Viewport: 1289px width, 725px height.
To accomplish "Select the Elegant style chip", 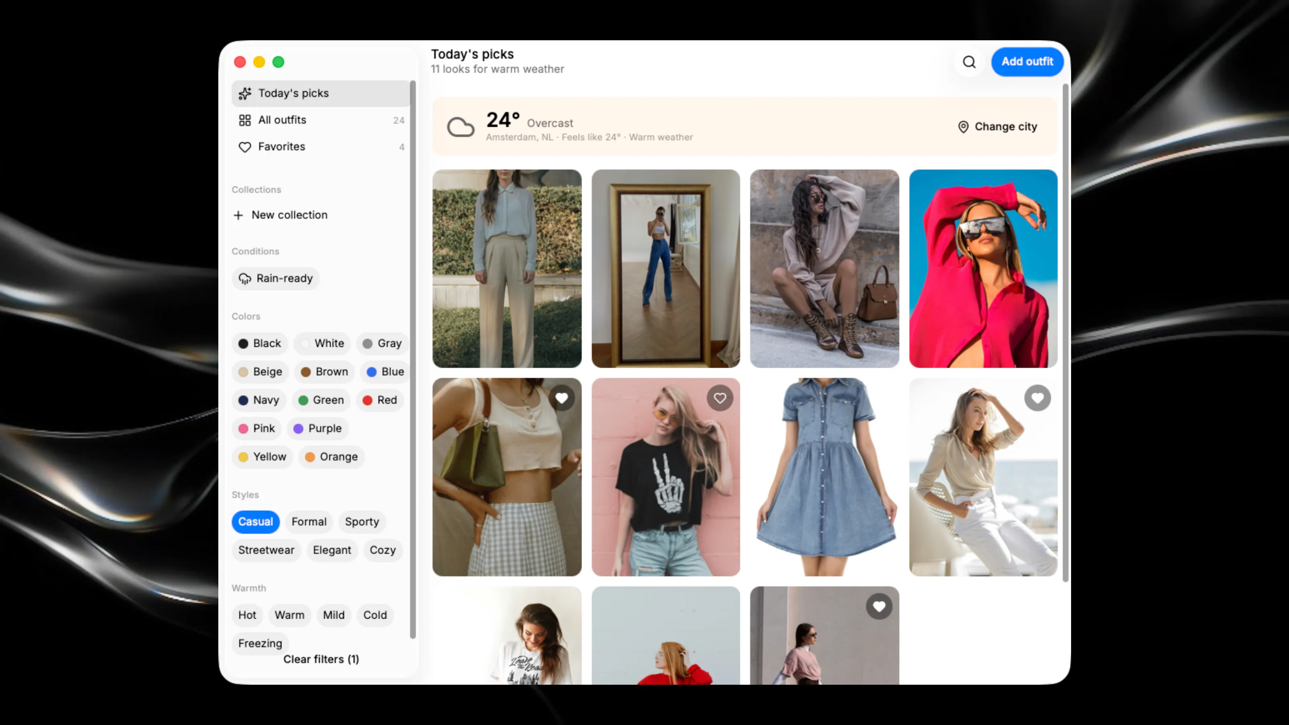I will point(332,550).
